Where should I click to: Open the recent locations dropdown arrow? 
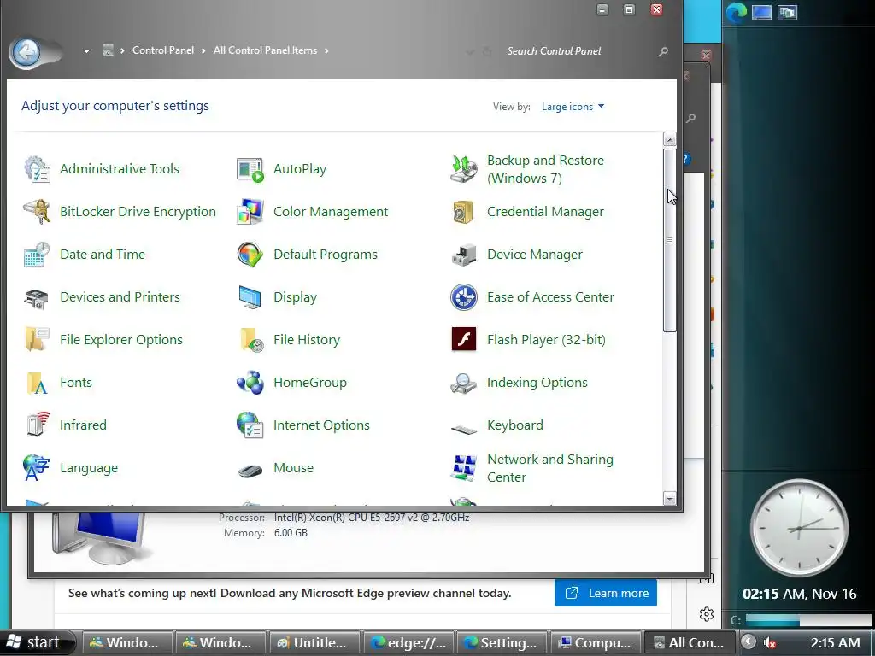(x=86, y=50)
